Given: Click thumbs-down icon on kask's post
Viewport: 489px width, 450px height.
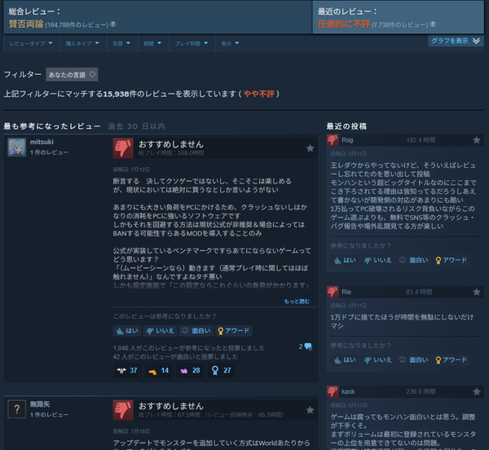Looking at the screenshot, I should [333, 391].
